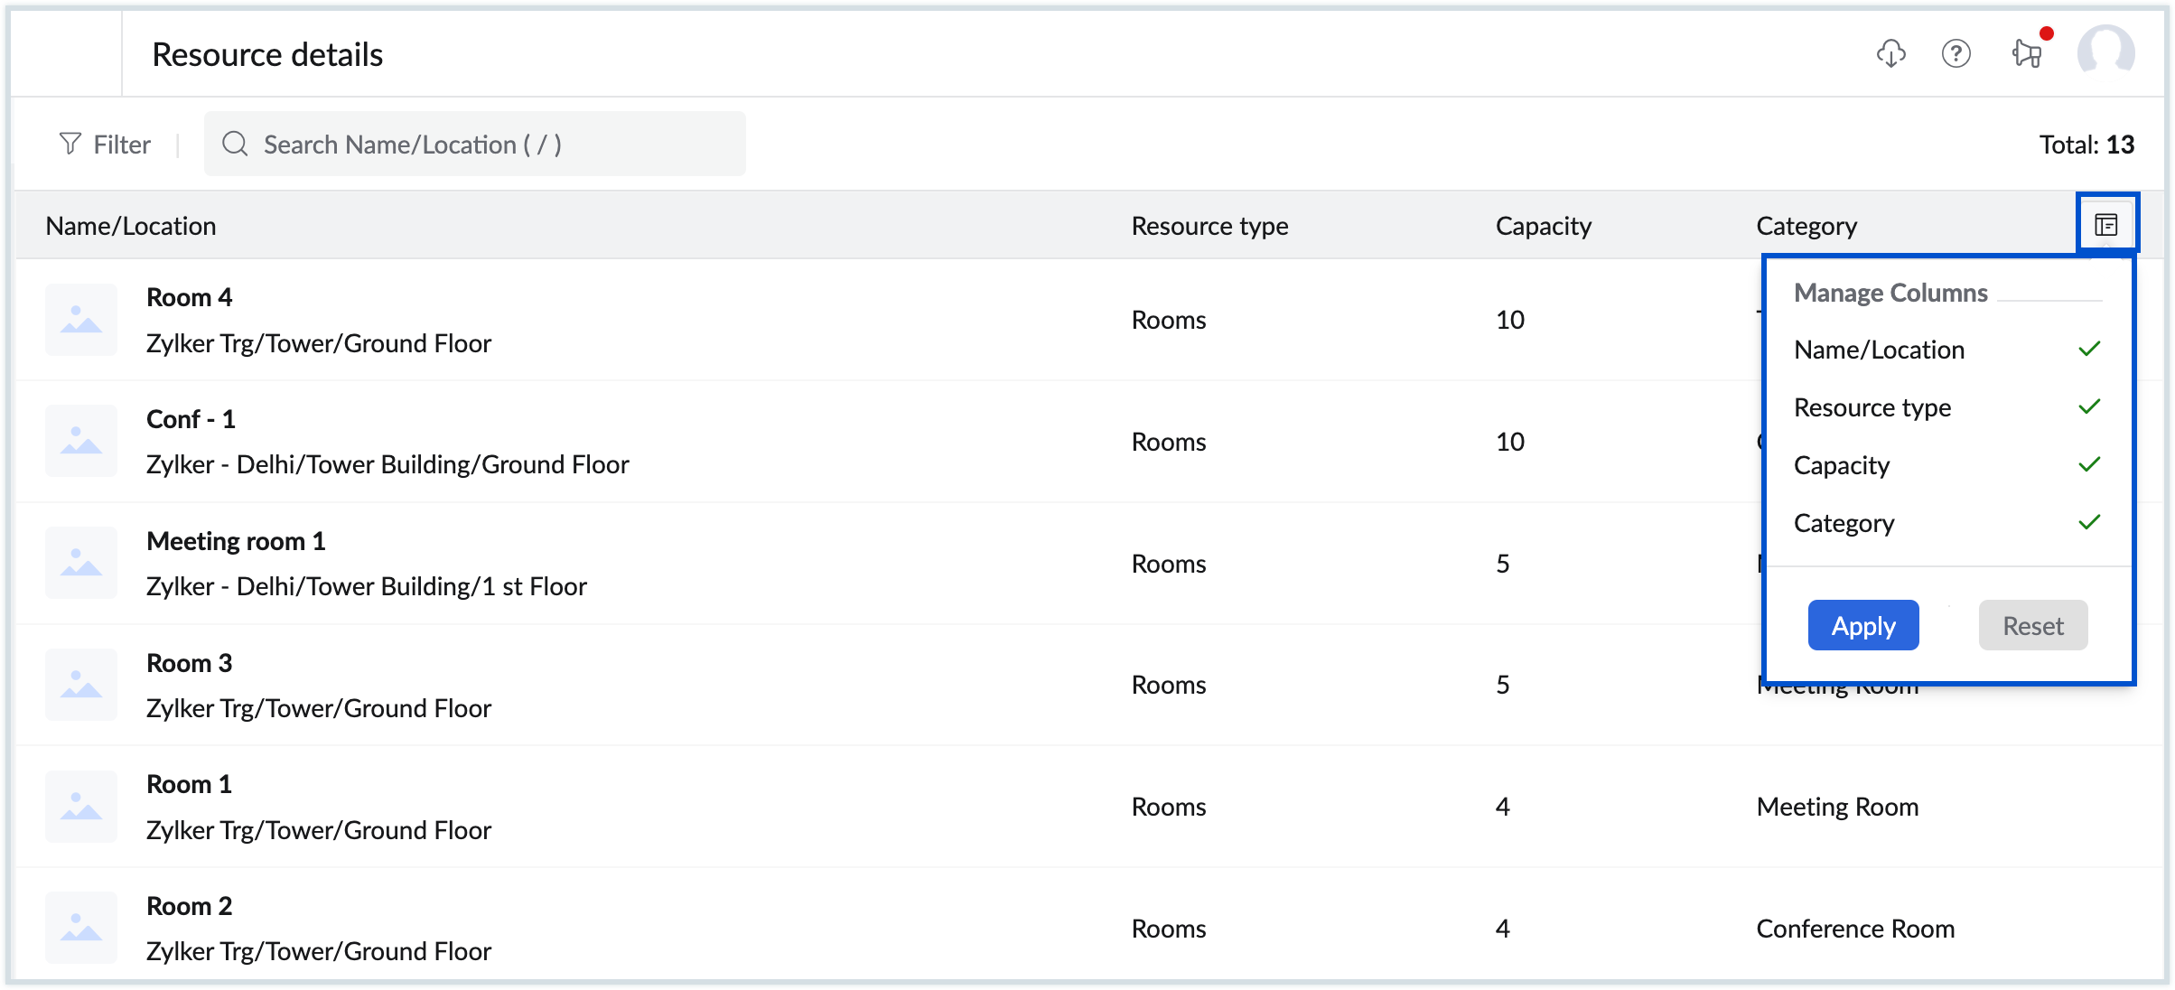Click the cloud download icon
The width and height of the screenshot is (2175, 990).
[1890, 54]
